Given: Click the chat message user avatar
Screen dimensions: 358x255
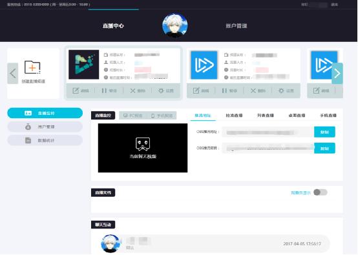Looking at the screenshot, I should click(x=111, y=243).
